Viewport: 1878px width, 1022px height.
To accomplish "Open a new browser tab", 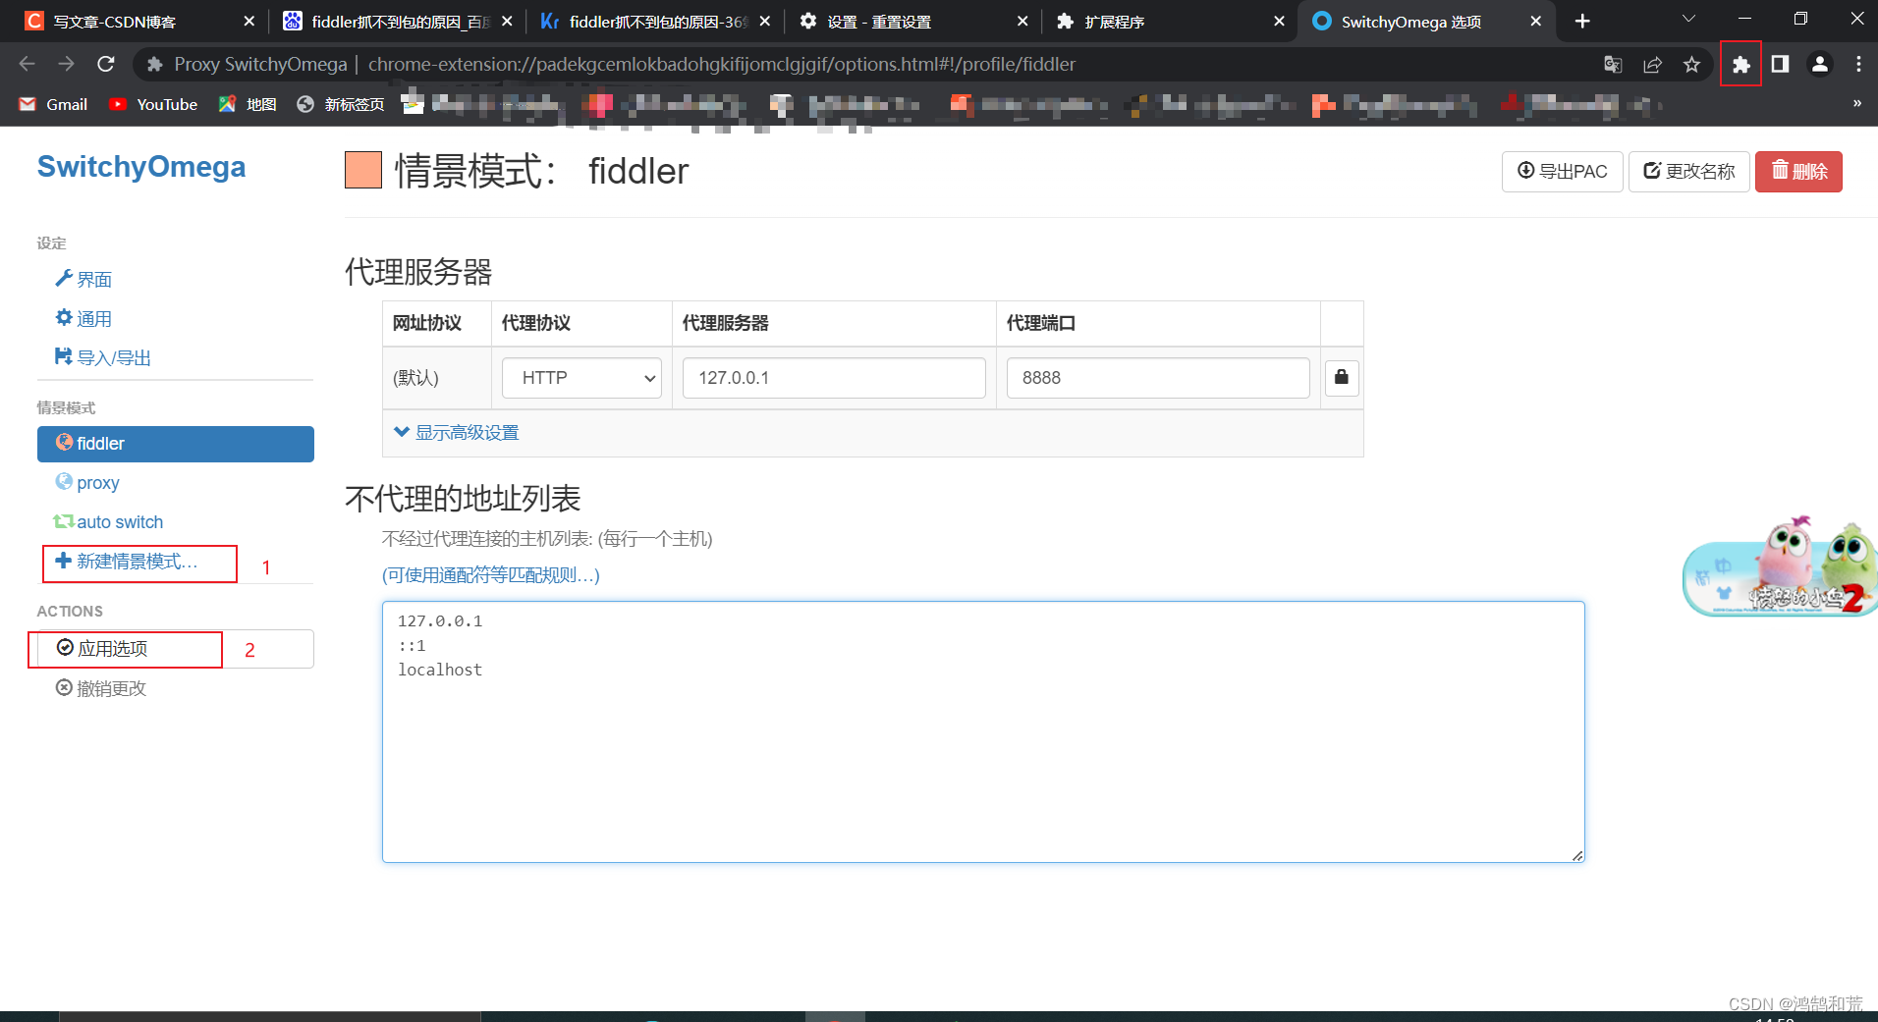I will coord(1582,22).
